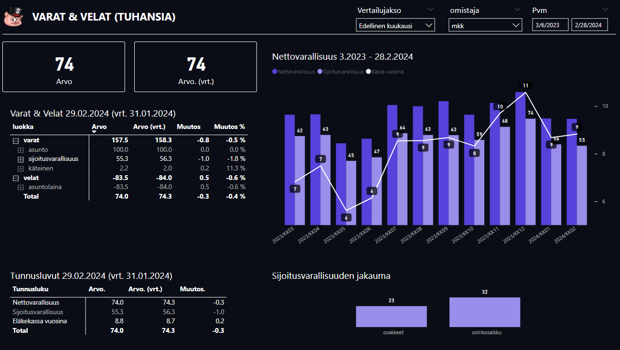
Task: Expand the käteinen row
Action: point(21,169)
